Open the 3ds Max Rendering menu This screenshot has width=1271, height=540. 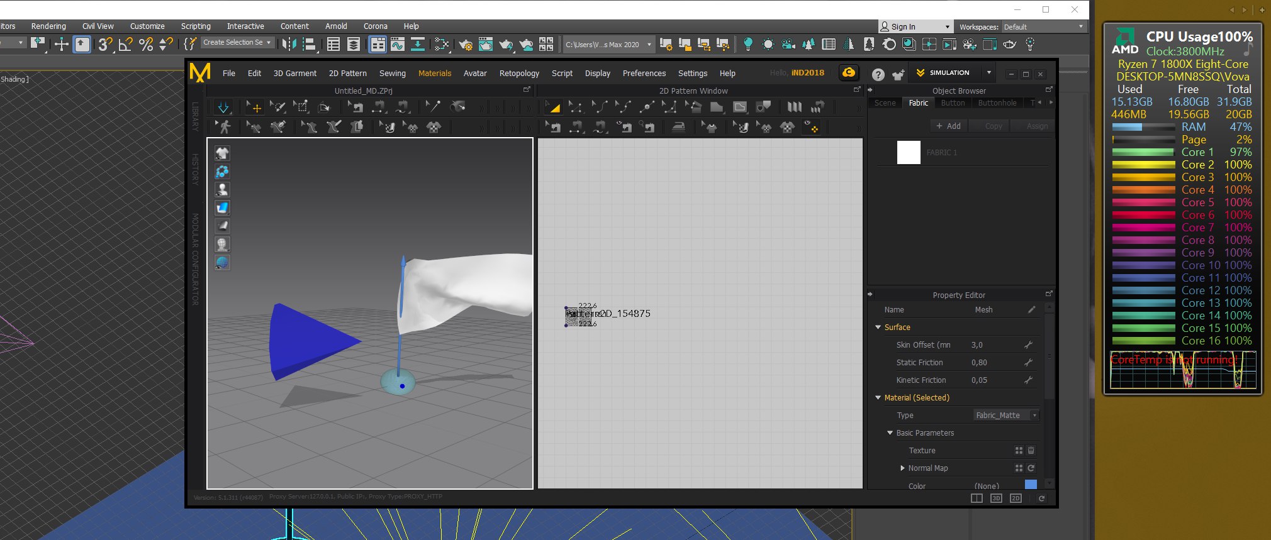[48, 26]
